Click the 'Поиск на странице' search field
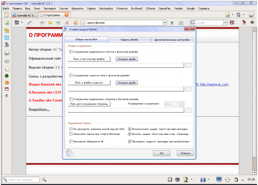 tap(21, 179)
